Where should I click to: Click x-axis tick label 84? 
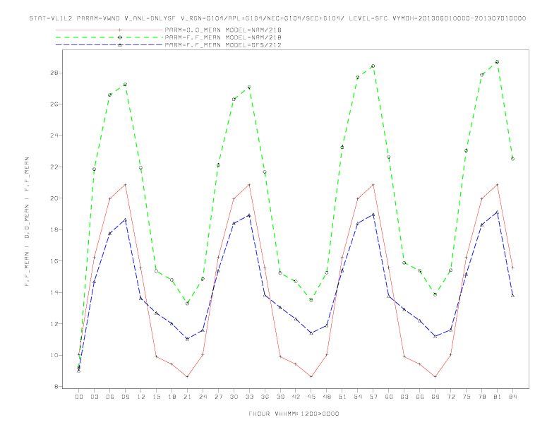coord(512,397)
